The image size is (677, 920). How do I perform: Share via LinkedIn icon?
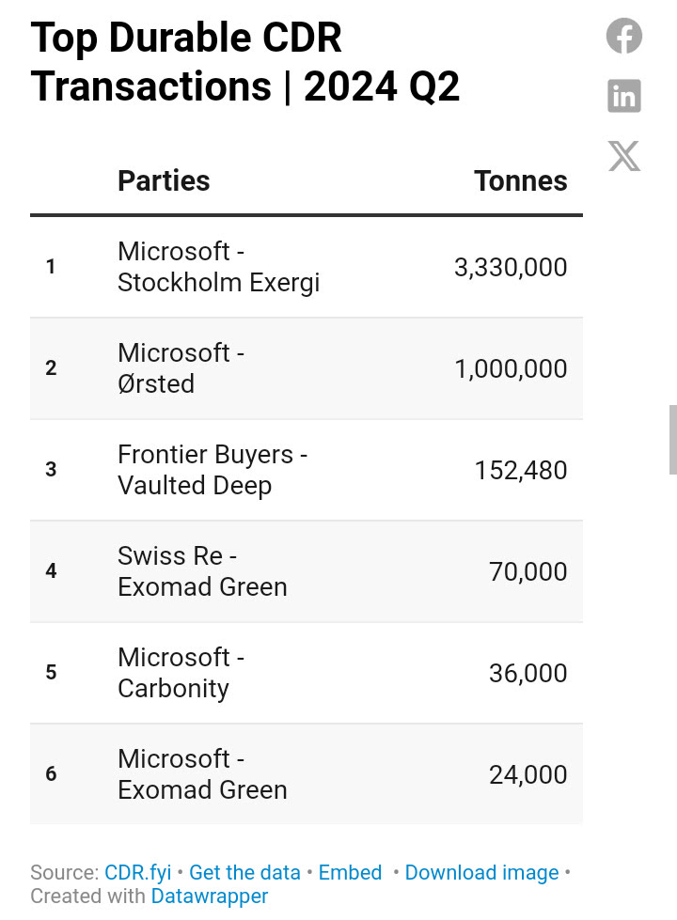(x=623, y=96)
